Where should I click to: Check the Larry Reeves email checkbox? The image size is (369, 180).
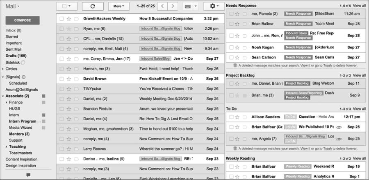61,149
